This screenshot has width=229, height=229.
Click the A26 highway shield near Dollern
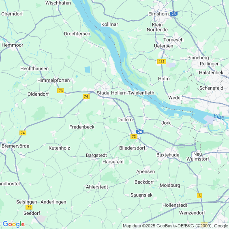(140, 132)
